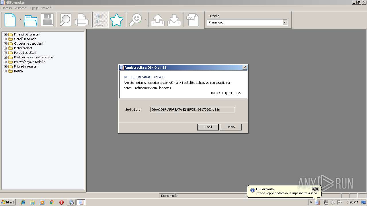Close the Registracija dialog

click(245, 68)
